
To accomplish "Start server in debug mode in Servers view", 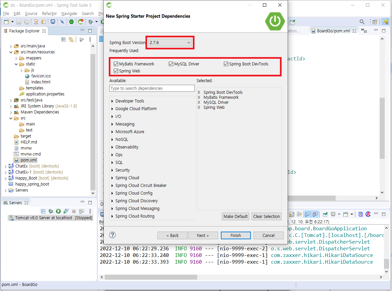I will pyautogui.click(x=51, y=211).
